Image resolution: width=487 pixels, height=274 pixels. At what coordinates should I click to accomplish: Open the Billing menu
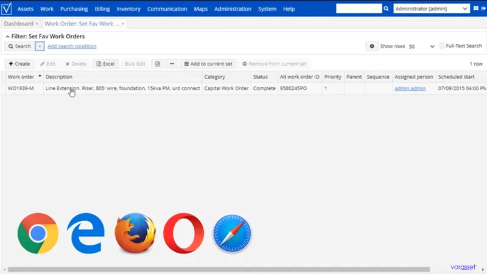click(102, 9)
